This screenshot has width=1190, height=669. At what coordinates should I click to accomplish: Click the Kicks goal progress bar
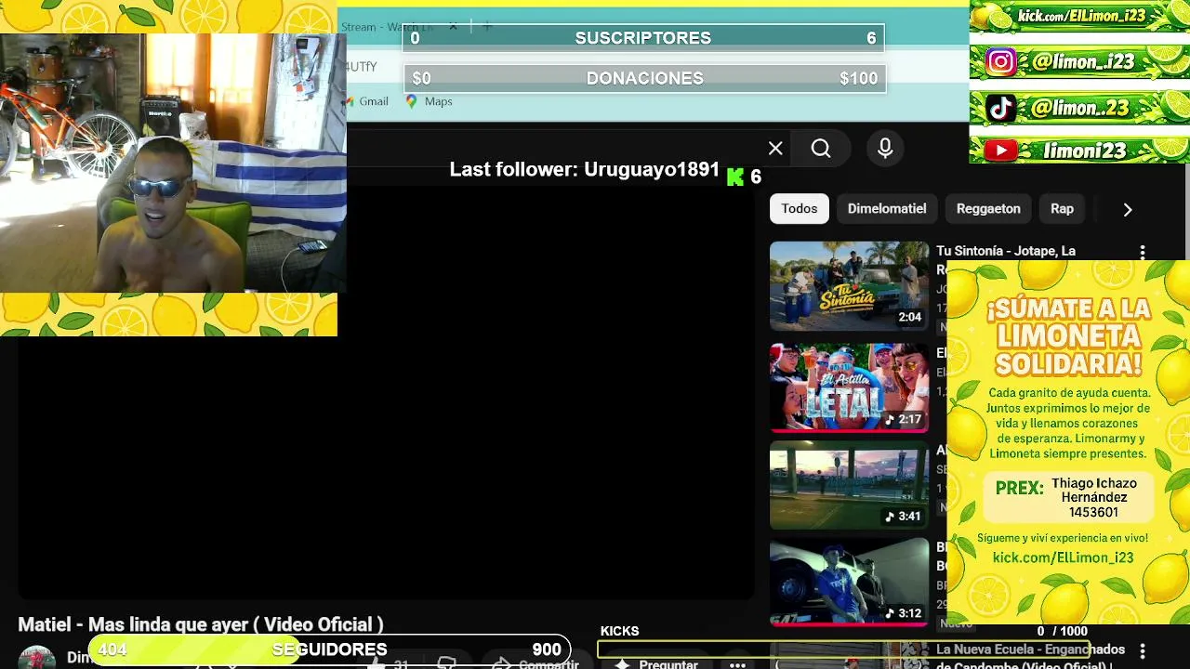tap(842, 648)
